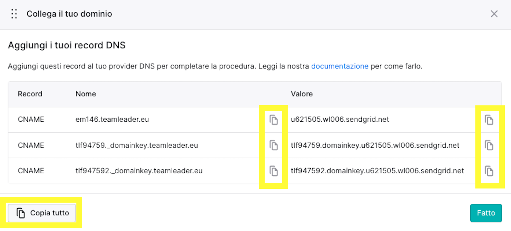Click CNAME in the tlf947592._domainkey row

pos(31,171)
